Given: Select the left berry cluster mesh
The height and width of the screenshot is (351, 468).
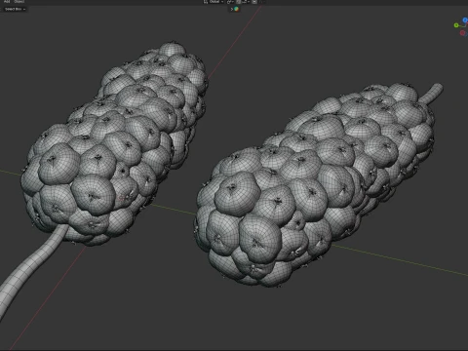Looking at the screenshot, I should [x=114, y=143].
